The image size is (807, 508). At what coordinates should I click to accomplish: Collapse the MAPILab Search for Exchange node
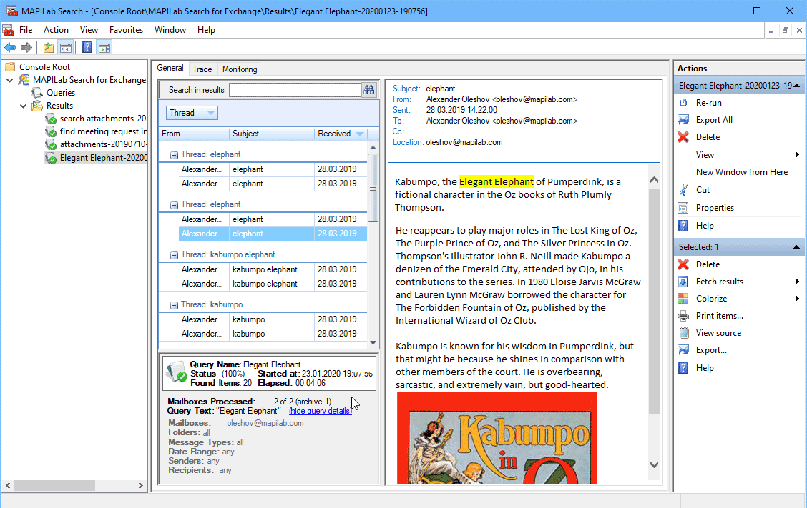pos(10,80)
